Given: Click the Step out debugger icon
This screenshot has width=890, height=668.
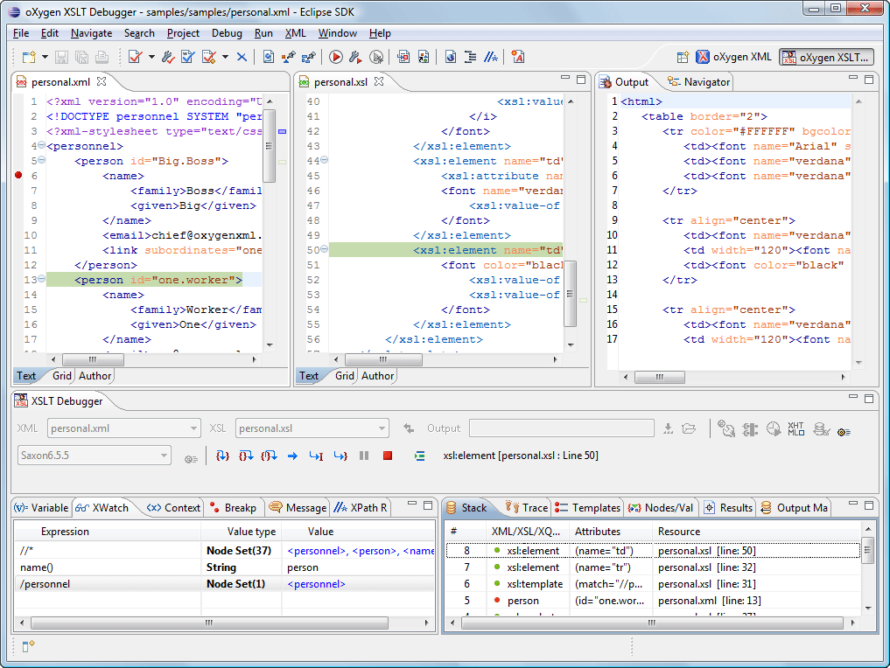Looking at the screenshot, I should coord(269,456).
